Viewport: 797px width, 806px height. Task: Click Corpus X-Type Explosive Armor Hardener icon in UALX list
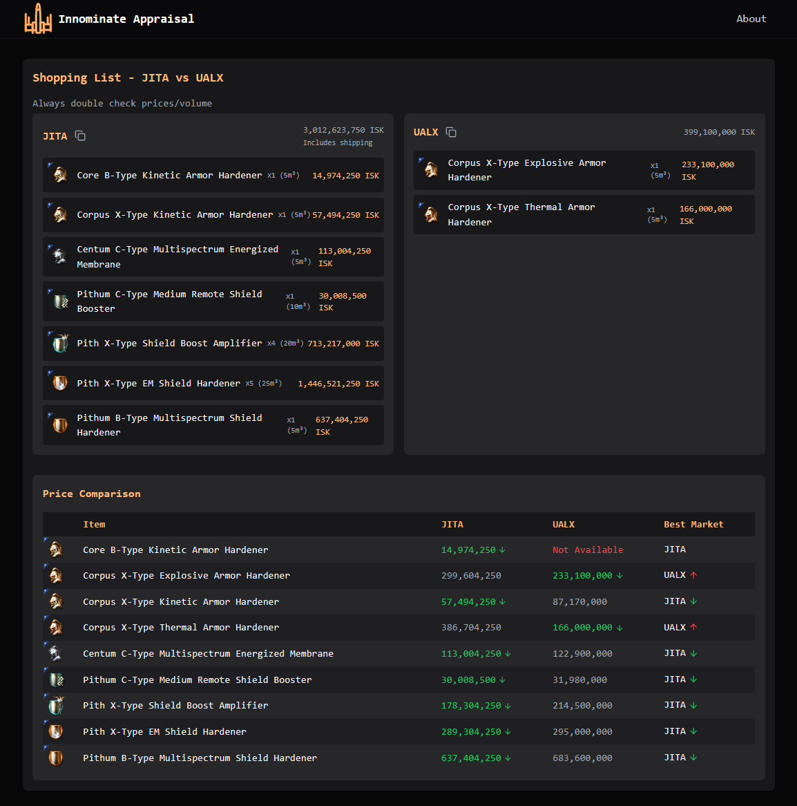pos(431,169)
